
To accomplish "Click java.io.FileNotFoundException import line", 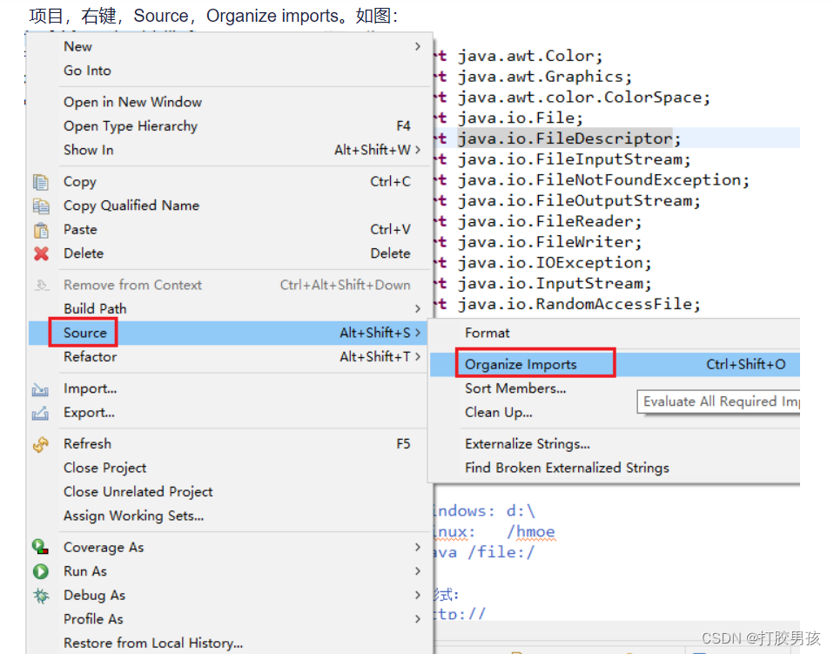I will pos(603,180).
